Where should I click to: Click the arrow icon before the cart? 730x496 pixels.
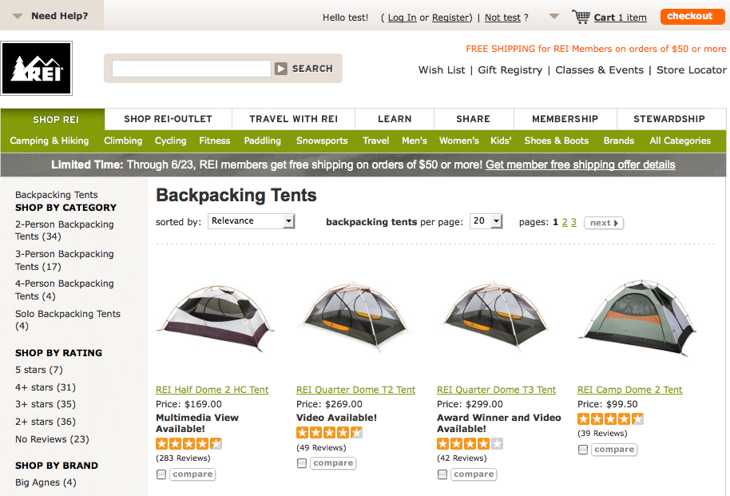pos(553,17)
